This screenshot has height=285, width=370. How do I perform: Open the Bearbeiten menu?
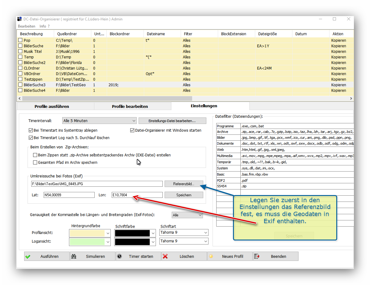click(27, 26)
